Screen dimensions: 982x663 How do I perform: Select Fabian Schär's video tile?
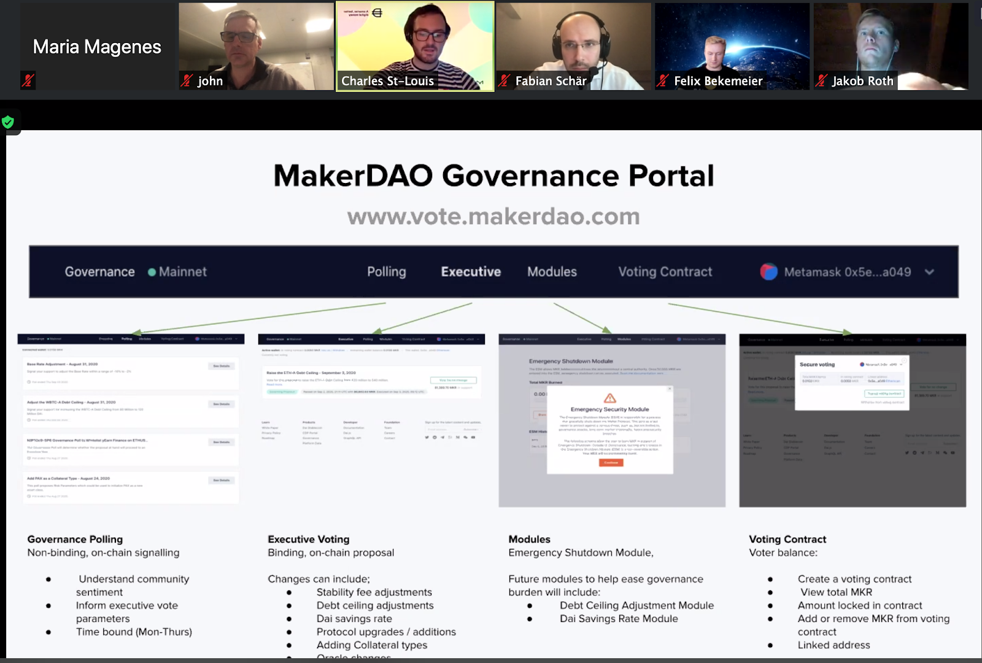[574, 47]
